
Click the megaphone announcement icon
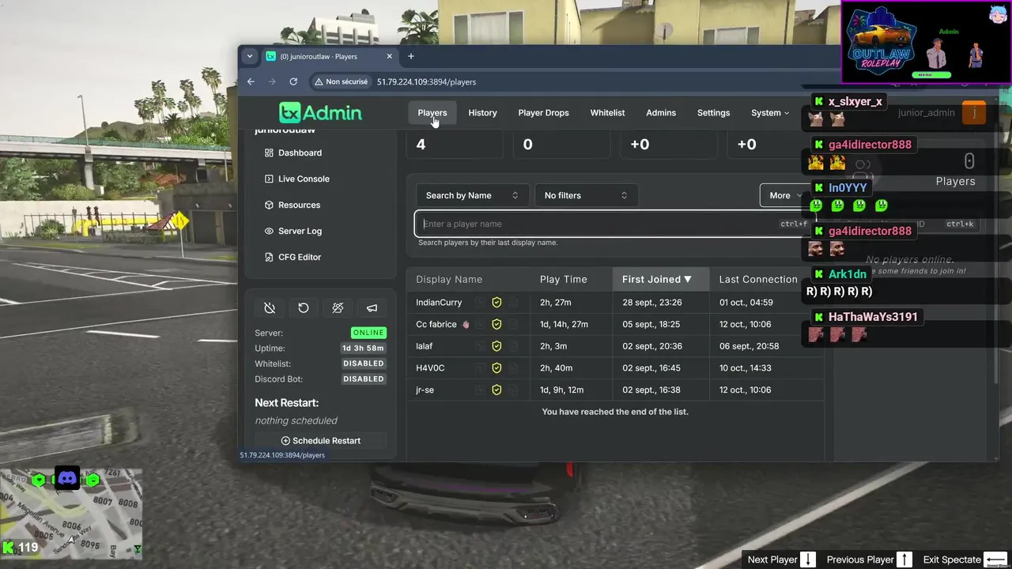click(372, 308)
